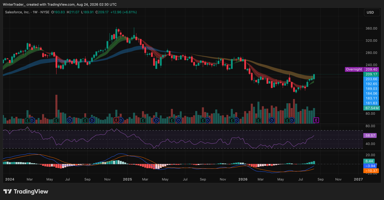Click the O193.83 open value
The width and height of the screenshot is (384, 200).
58,12
